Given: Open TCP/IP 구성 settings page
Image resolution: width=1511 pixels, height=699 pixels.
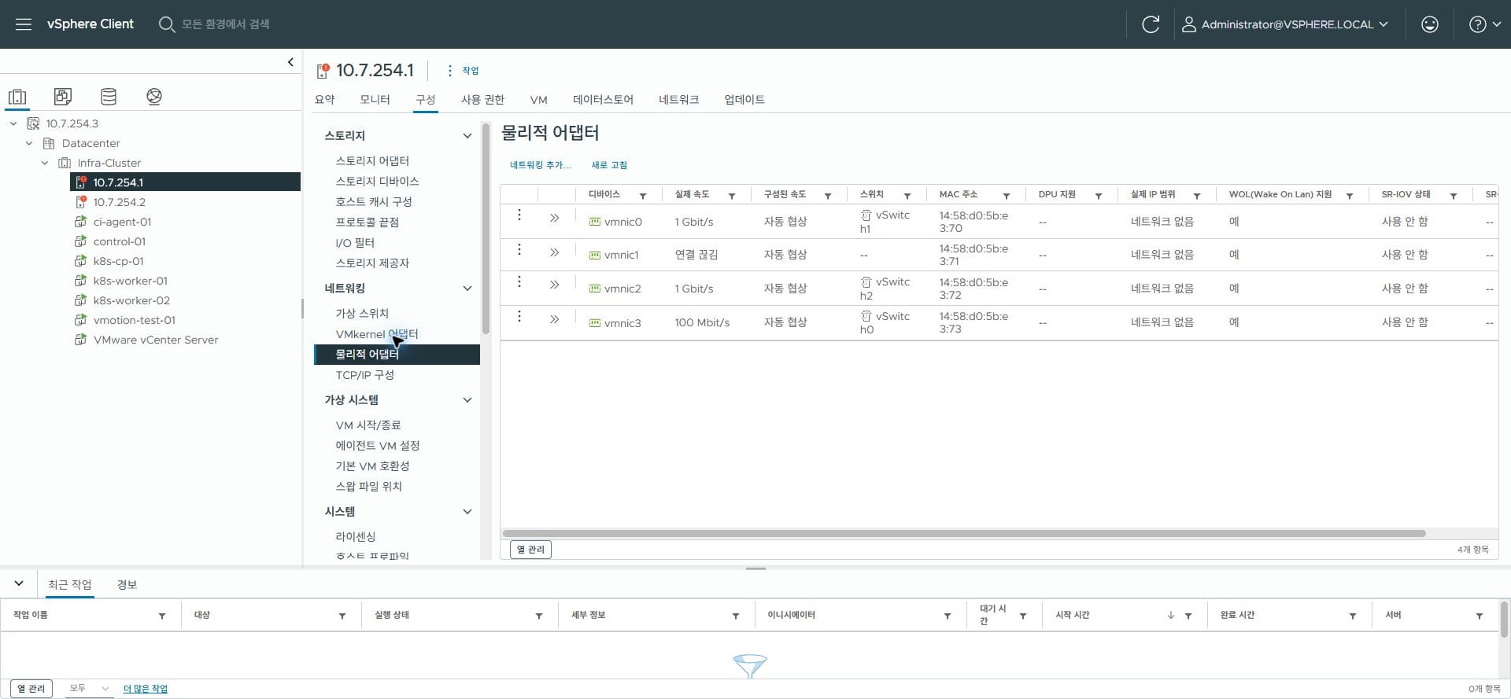Looking at the screenshot, I should click(x=365, y=374).
